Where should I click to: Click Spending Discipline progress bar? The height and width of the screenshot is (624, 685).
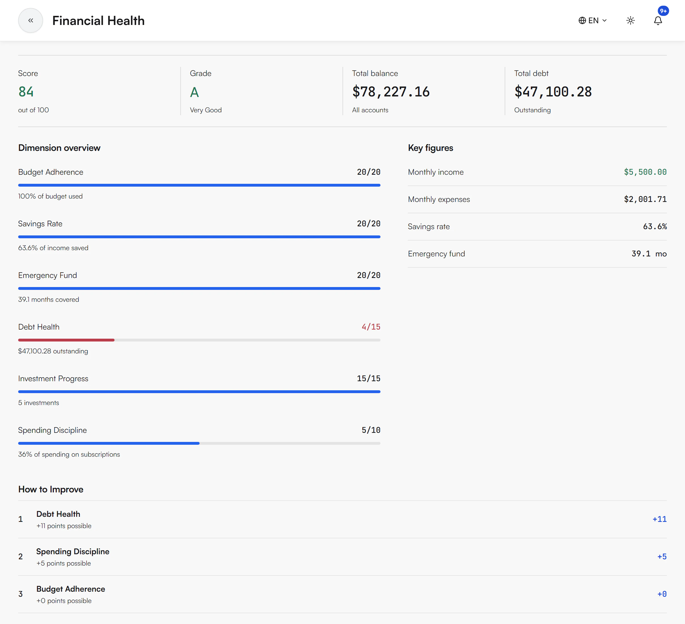(x=199, y=443)
